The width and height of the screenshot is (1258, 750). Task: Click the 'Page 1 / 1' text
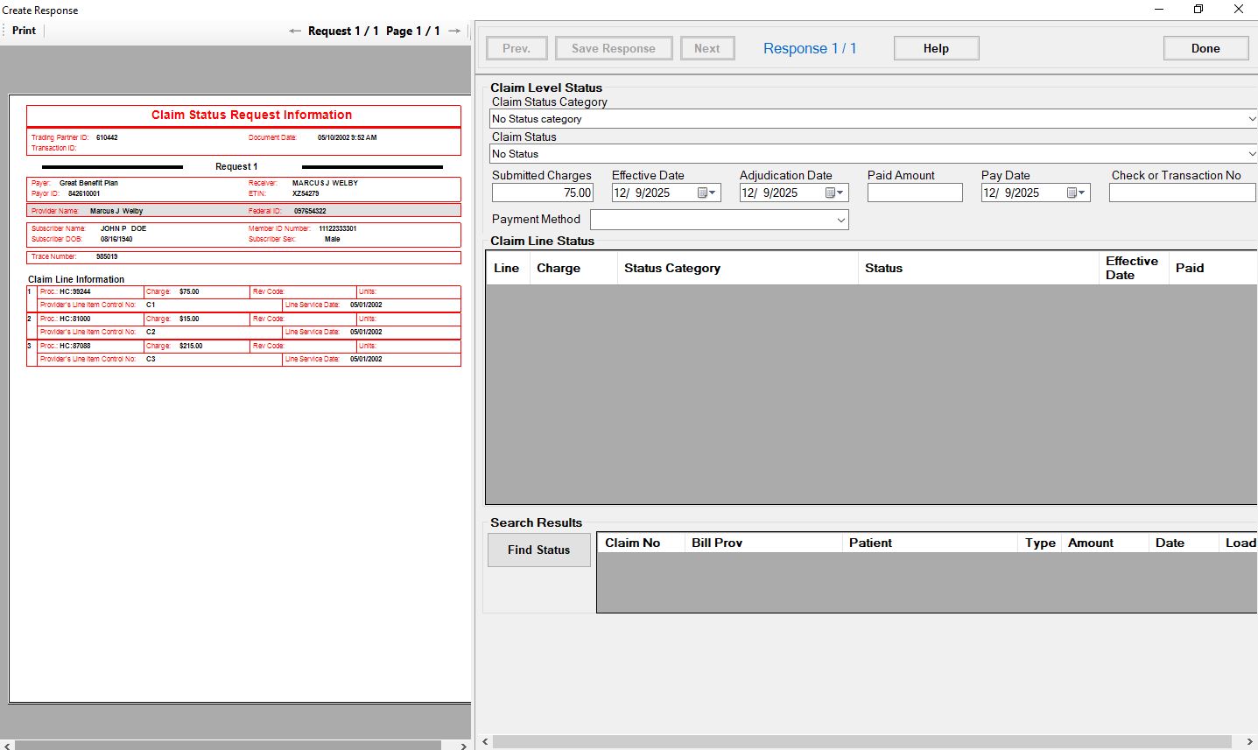pyautogui.click(x=413, y=31)
